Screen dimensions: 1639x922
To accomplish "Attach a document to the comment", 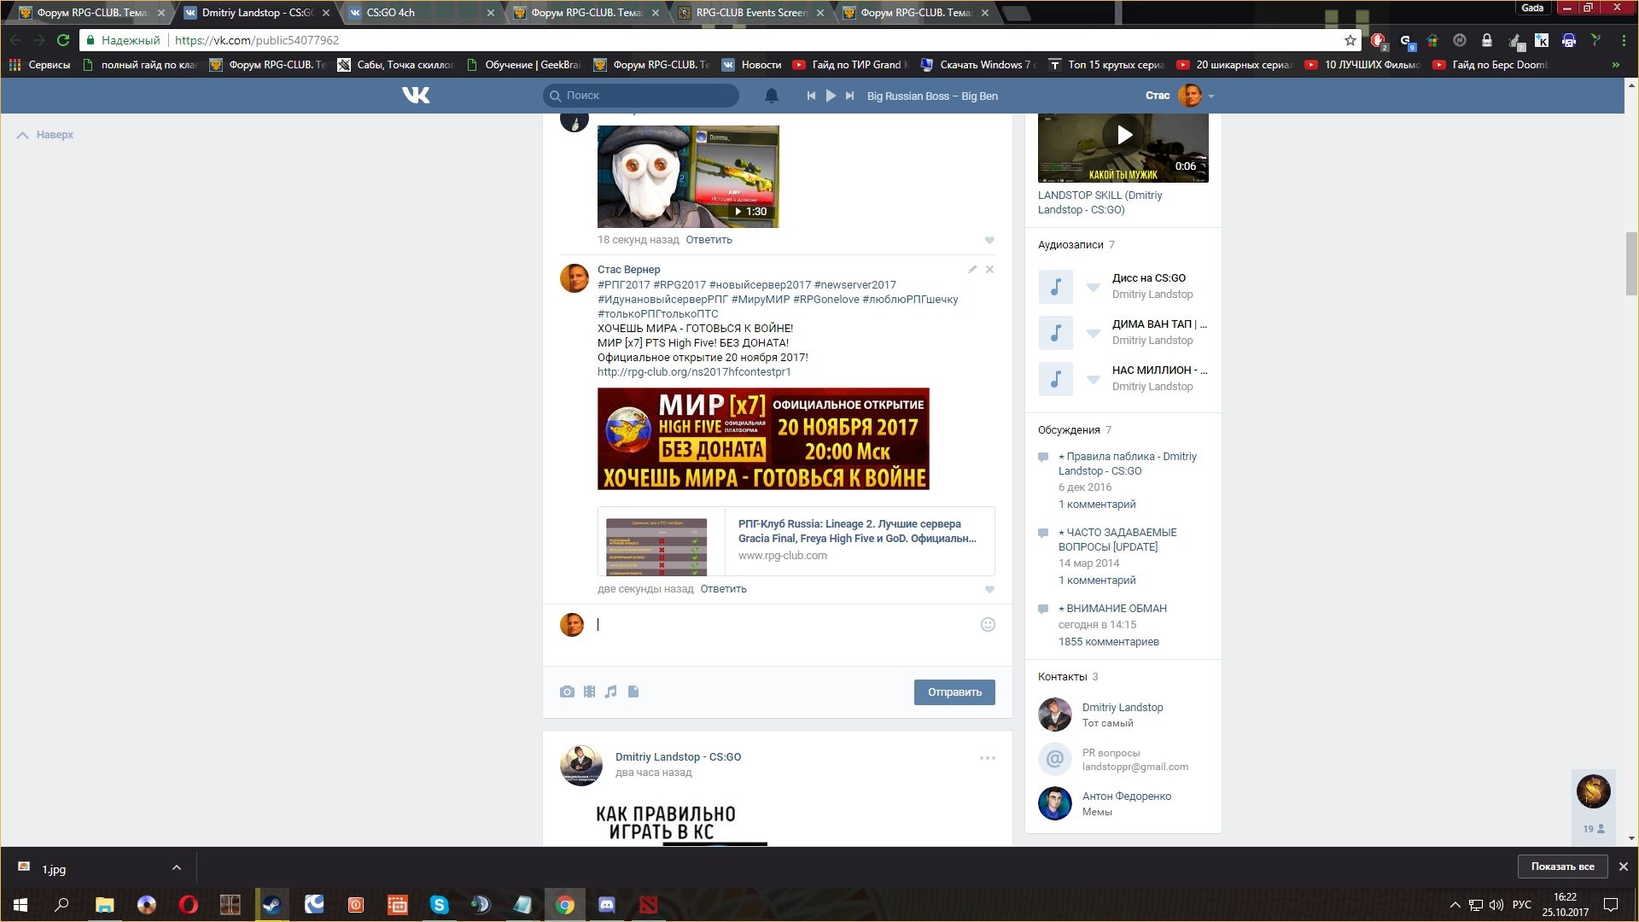I will pyautogui.click(x=633, y=691).
